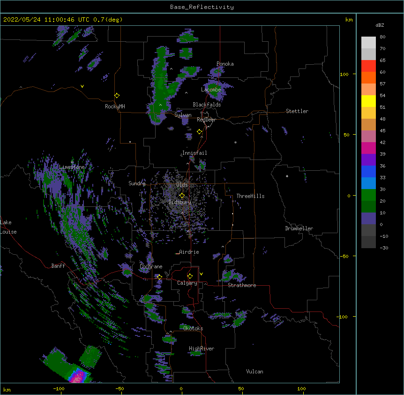404x395 pixels.
Task: Click the Lake Louise label
Action: pos(8,227)
